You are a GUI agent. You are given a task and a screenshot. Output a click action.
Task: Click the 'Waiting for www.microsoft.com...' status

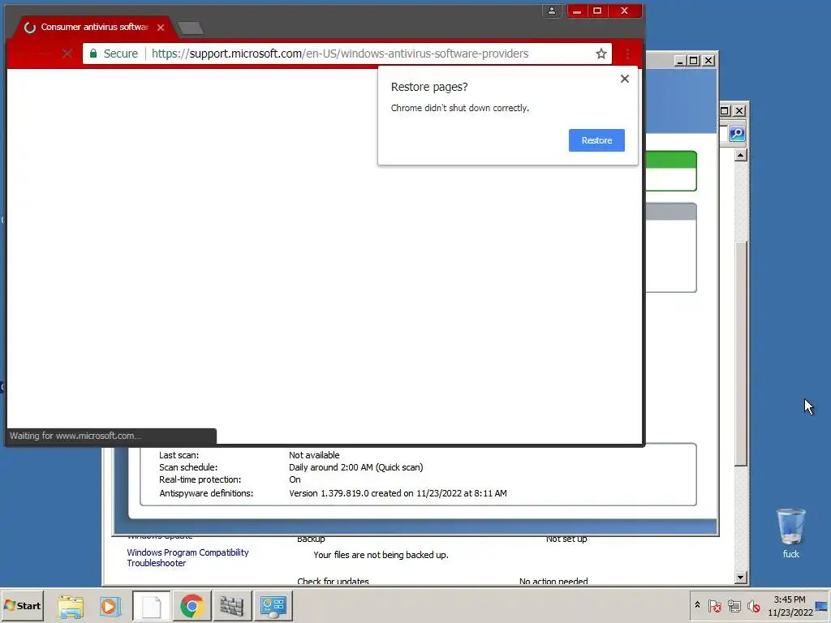pyautogui.click(x=75, y=436)
